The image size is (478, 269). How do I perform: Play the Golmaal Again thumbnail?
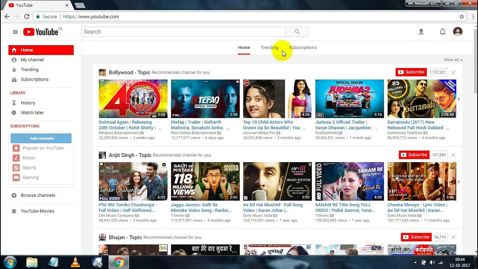pos(133,99)
